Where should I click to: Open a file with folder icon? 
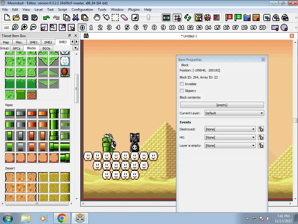click(16, 17)
